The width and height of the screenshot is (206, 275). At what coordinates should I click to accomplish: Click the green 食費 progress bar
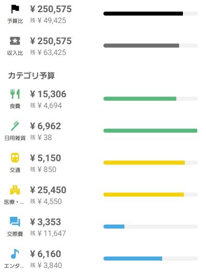(150, 98)
